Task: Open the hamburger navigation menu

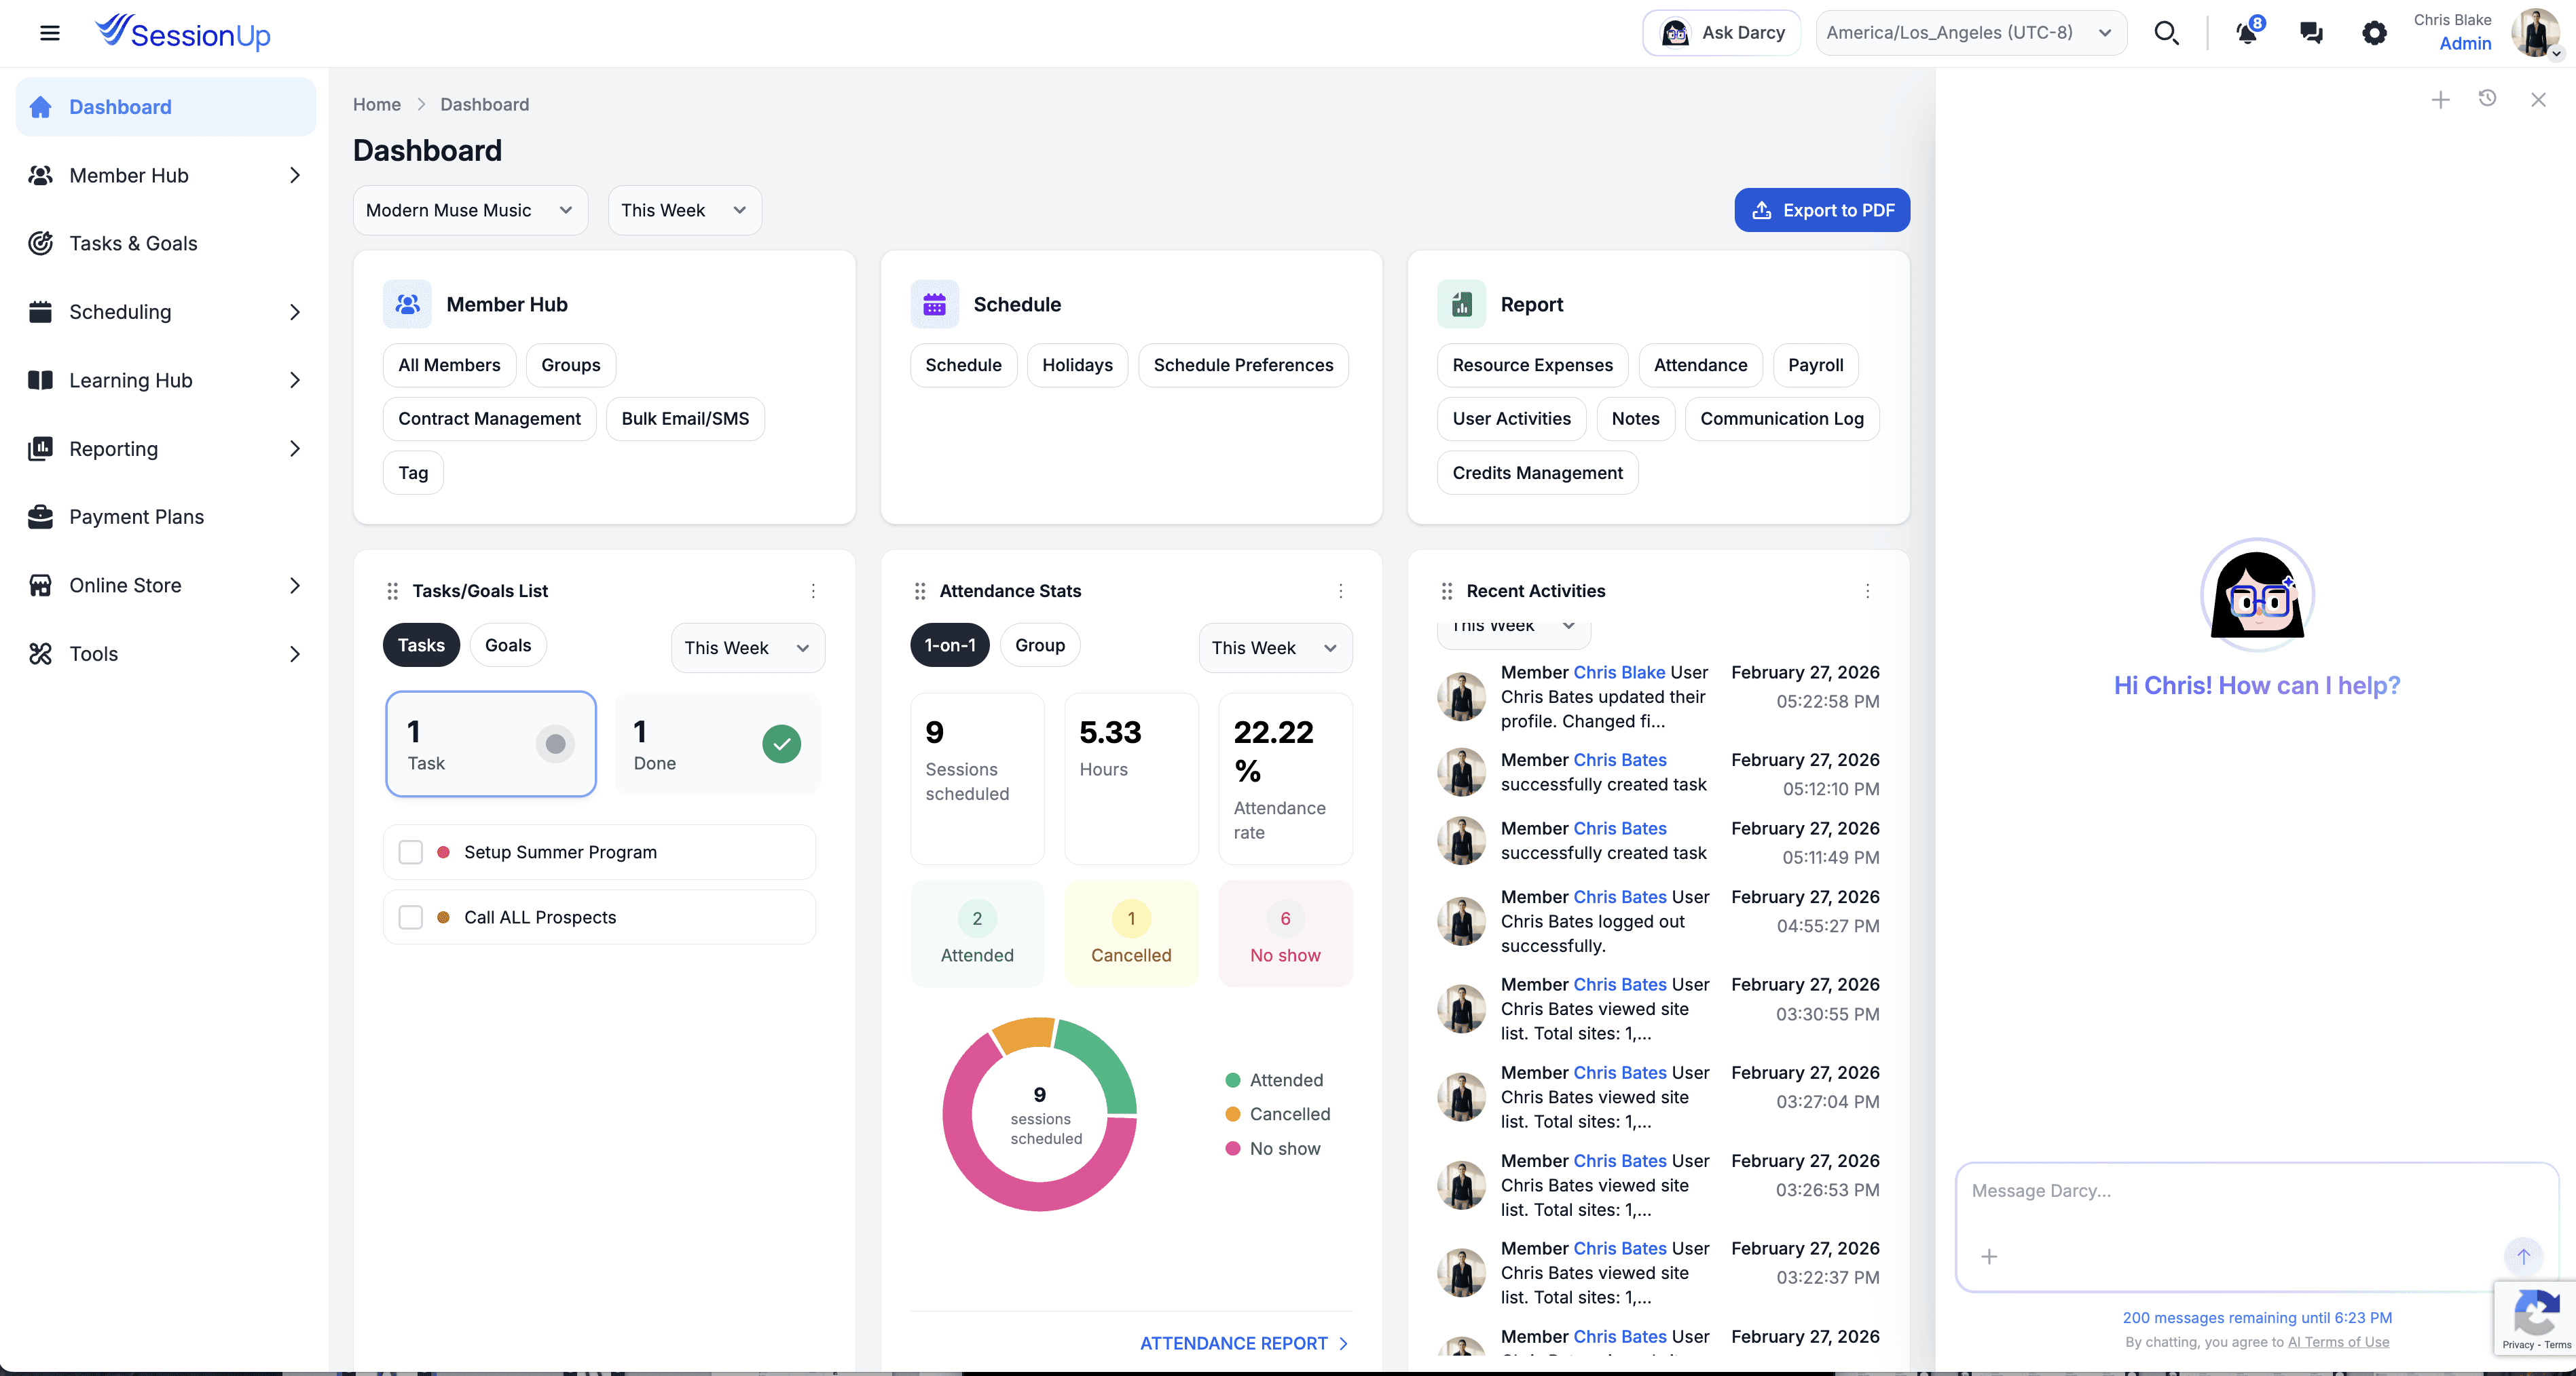Action: coord(49,32)
